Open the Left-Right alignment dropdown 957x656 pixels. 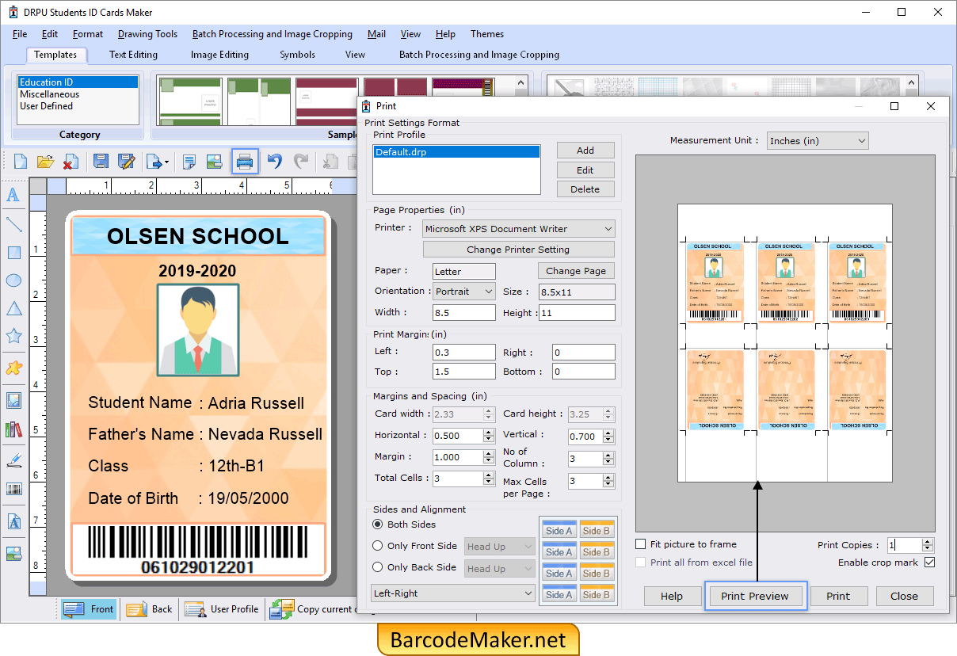(x=454, y=593)
